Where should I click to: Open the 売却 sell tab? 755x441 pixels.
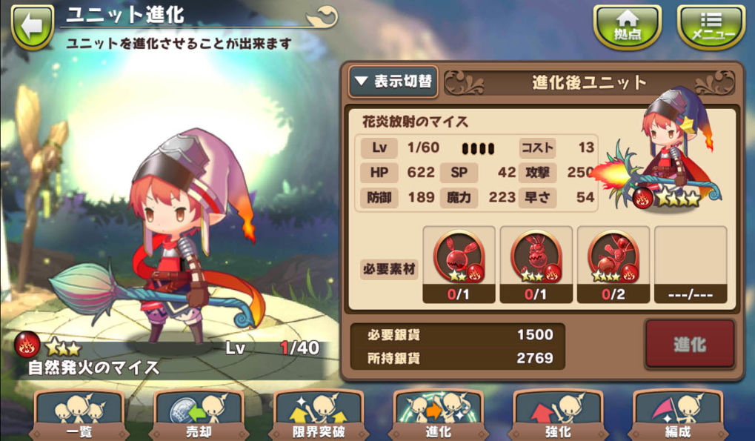[x=199, y=416]
